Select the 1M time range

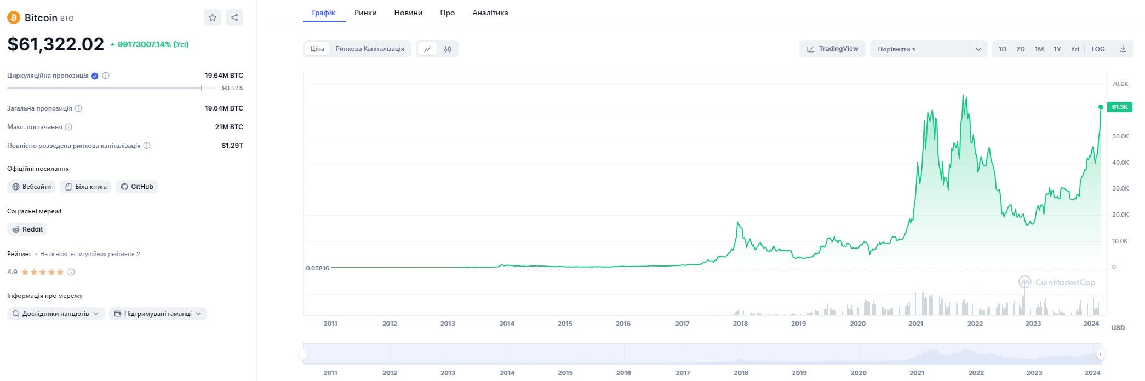coord(1039,49)
